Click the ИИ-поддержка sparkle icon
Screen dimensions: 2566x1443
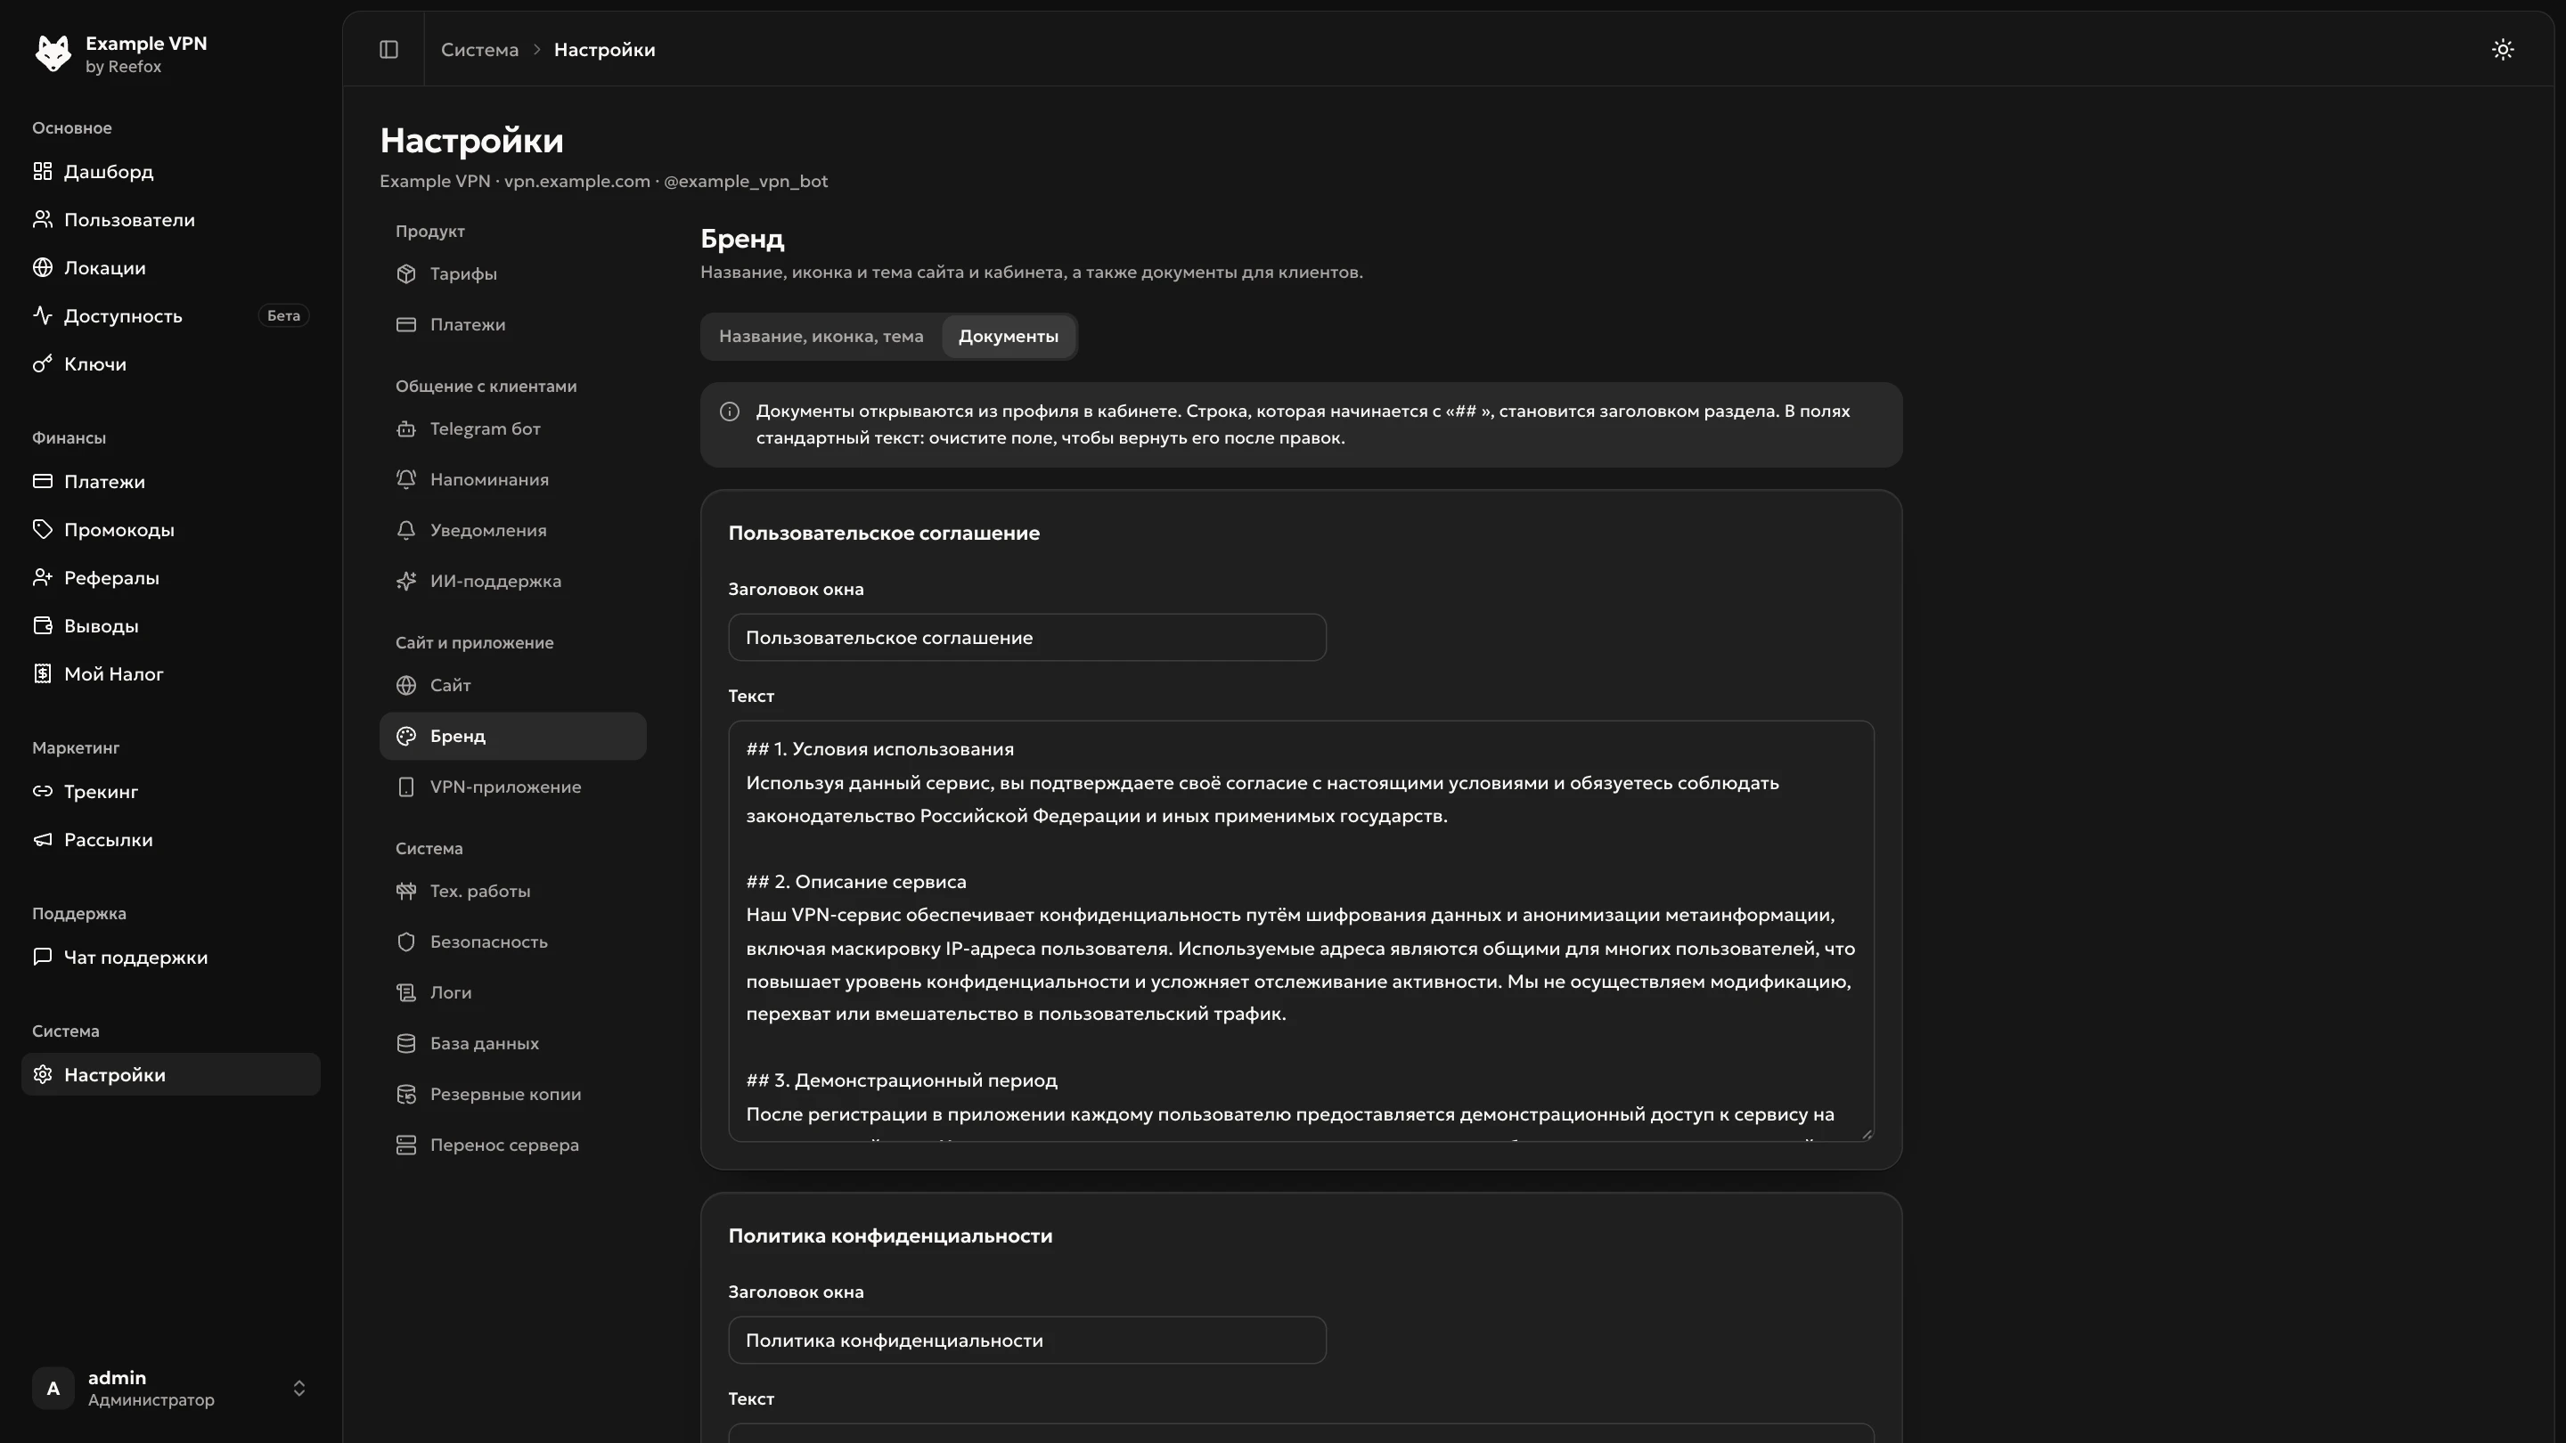click(405, 582)
